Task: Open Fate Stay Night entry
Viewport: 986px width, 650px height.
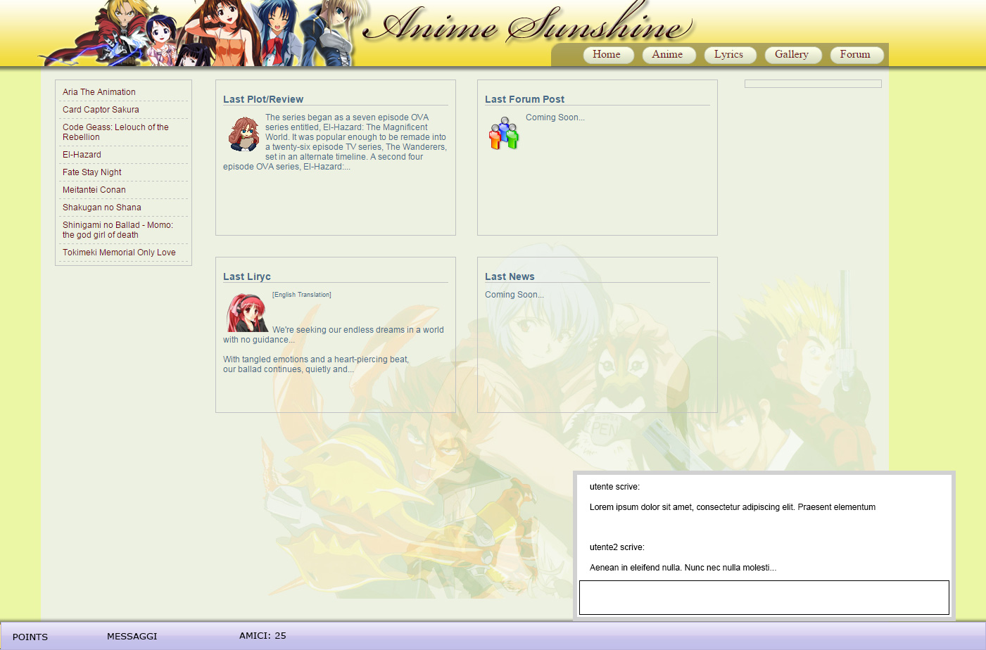Action: coord(92,172)
